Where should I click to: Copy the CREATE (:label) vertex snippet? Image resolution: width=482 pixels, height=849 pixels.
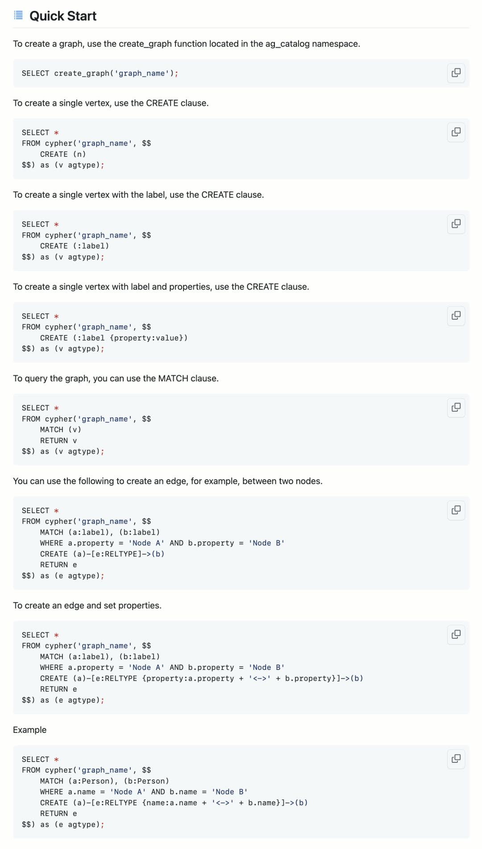[456, 224]
